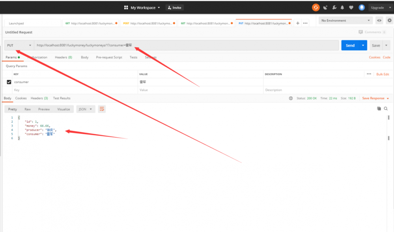Open the user avatar menu
Screen dimensions: 394x232
pos(362,7)
